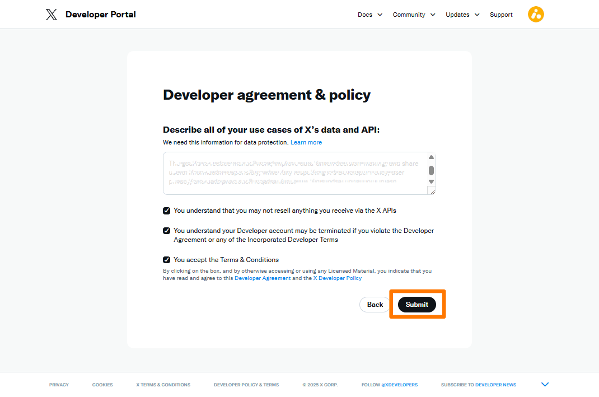
Task: Click the Back button
Action: pyautogui.click(x=375, y=305)
